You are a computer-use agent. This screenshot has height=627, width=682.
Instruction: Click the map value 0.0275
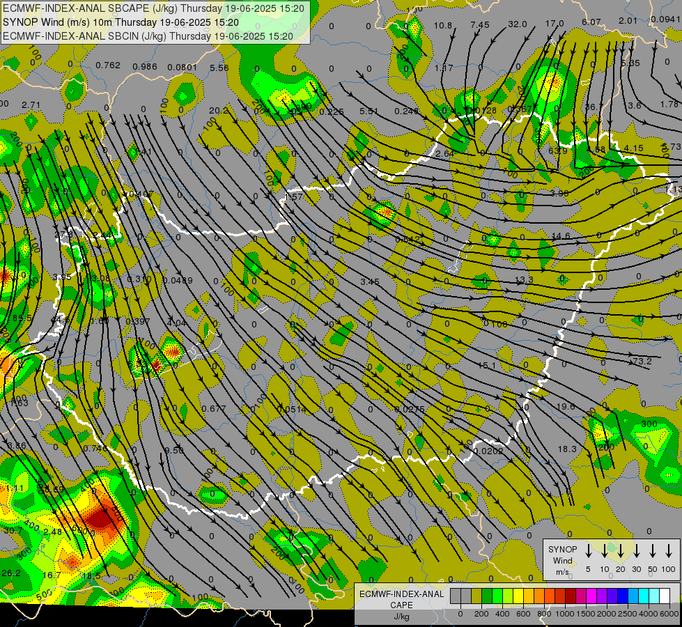click(x=410, y=409)
